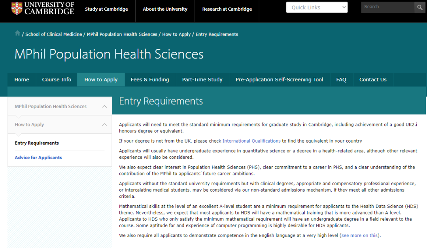Viewport: 427px width, 248px height.
Task: Focus the Search input field
Action: (x=388, y=8)
